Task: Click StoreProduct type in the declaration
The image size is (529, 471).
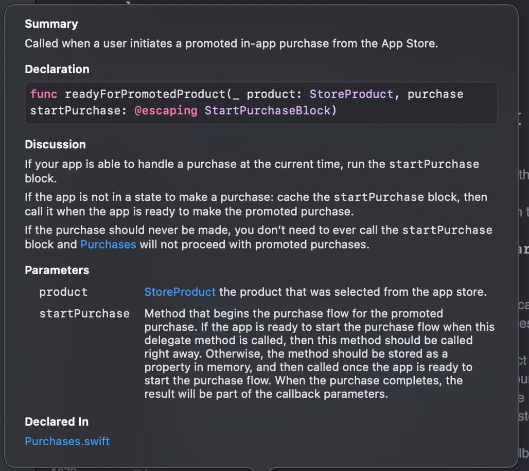Action: point(351,94)
